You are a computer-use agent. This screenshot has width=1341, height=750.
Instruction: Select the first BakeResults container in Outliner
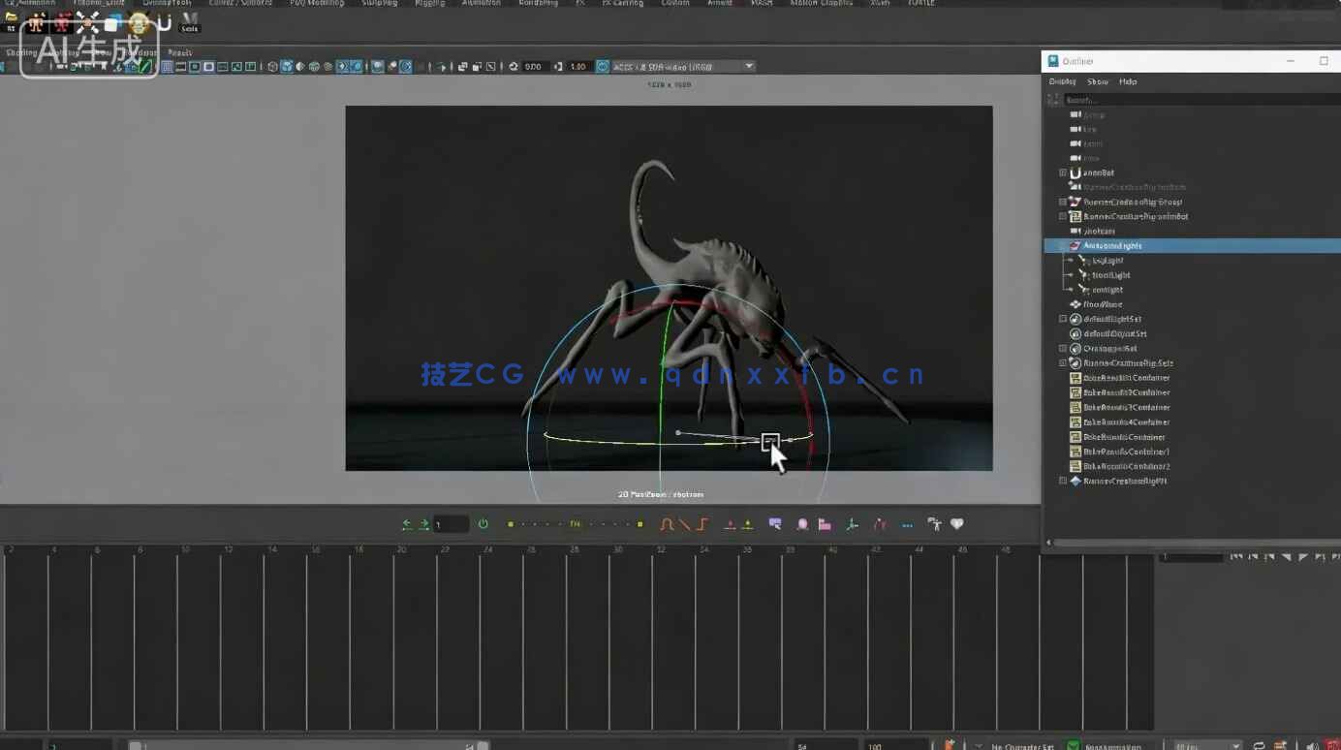tap(1126, 378)
